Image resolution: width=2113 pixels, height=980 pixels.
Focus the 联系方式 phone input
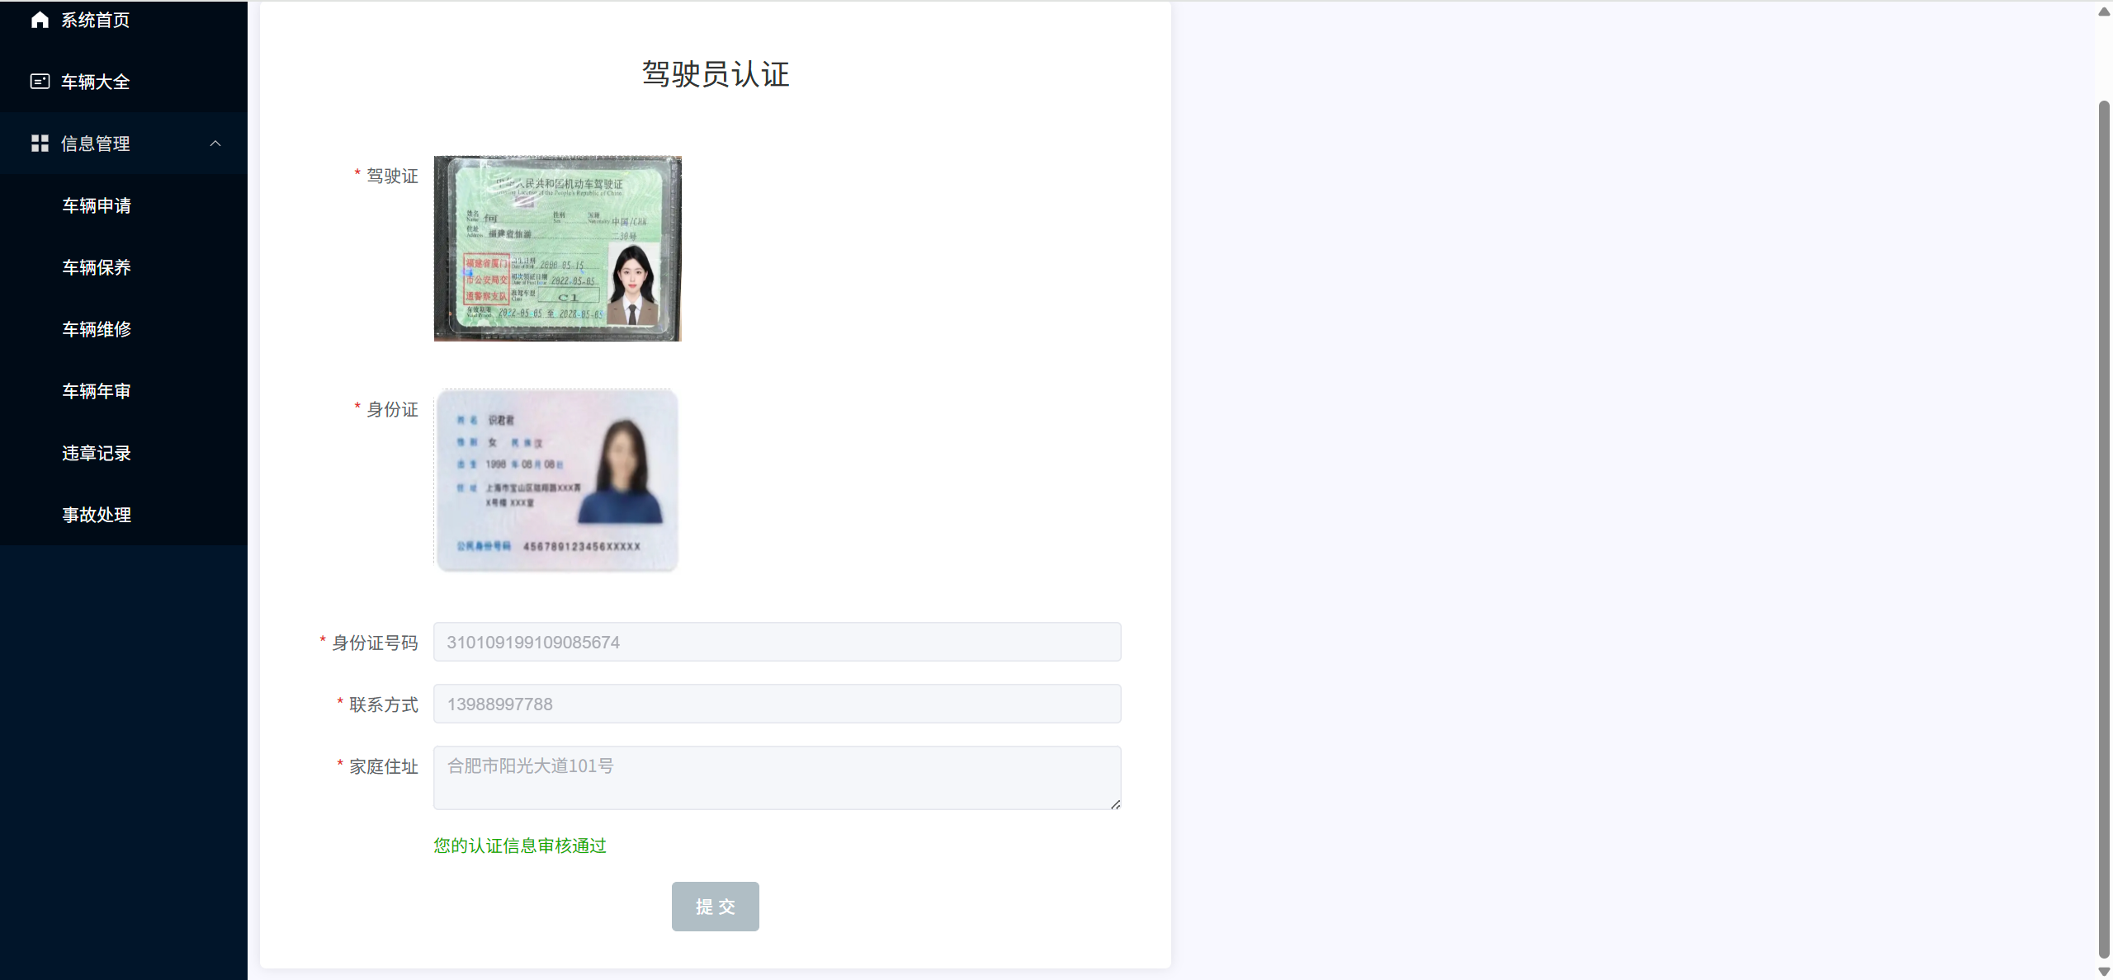pyautogui.click(x=777, y=704)
